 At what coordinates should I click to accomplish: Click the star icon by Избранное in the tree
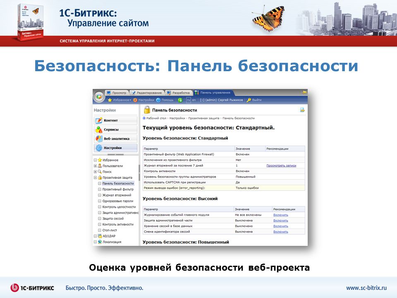100,160
